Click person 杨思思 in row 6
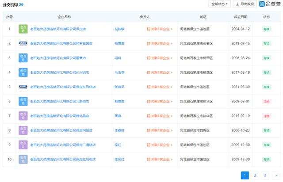283x182 pixels. 119,101
